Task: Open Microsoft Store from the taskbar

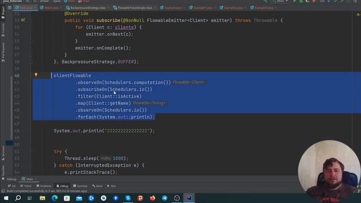Action: (67, 198)
